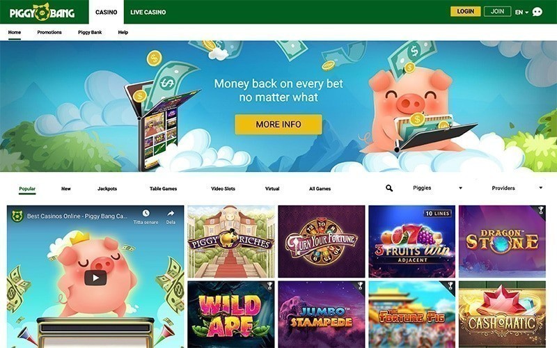This screenshot has height=348, width=557.
Task: Open the Piggies filter dropdown
Action: click(437, 188)
